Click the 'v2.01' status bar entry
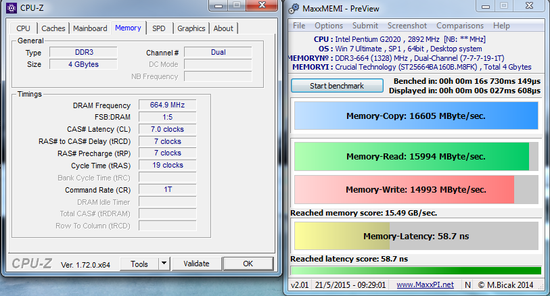This screenshot has width=550, height=296. 300,285
